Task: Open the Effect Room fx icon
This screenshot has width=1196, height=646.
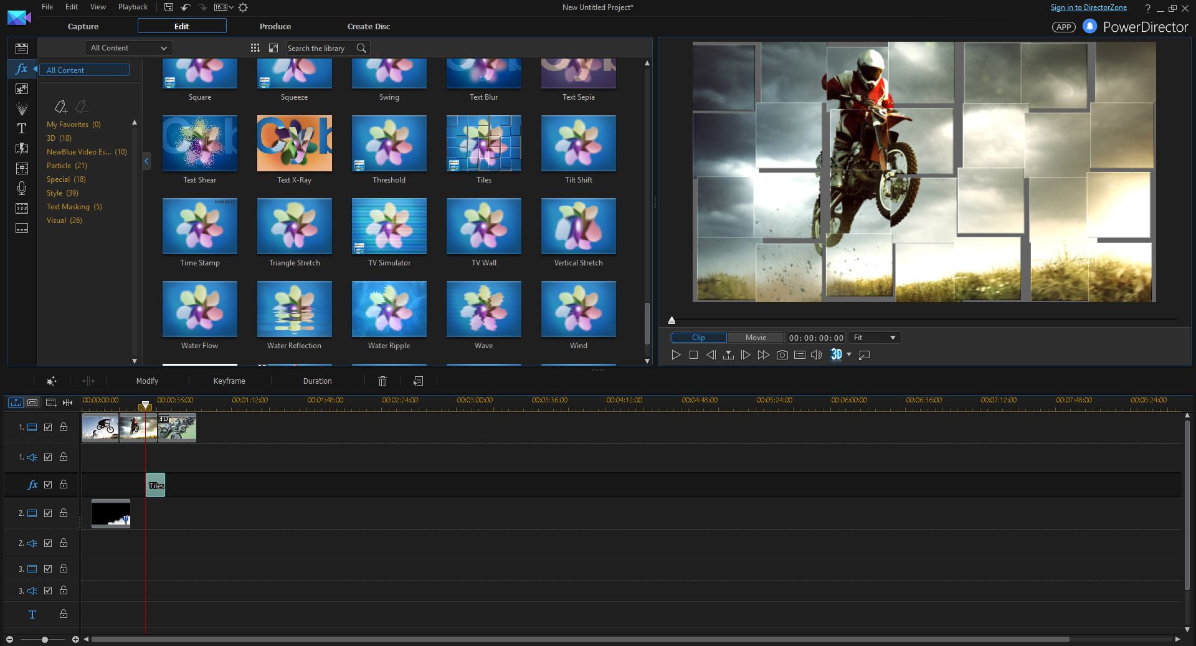Action: coord(22,69)
